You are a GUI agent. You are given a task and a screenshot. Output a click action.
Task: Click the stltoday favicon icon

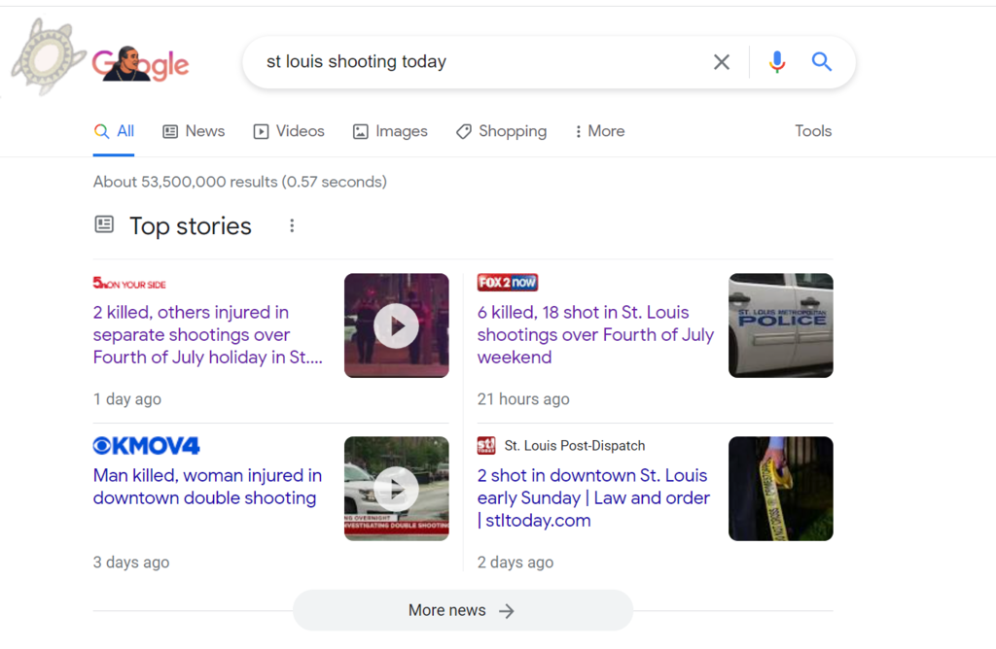coord(486,445)
